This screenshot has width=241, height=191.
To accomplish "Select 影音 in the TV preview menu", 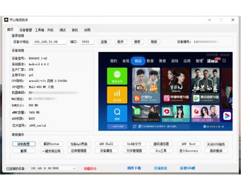I will pyautogui.click(x=150, y=61).
